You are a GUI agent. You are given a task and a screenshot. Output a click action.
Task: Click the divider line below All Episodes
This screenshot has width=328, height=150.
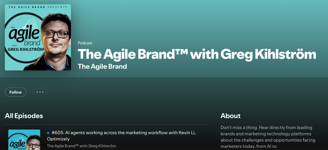click(x=106, y=125)
